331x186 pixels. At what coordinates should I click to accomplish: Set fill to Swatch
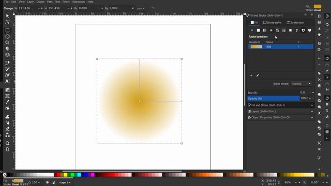290,30
